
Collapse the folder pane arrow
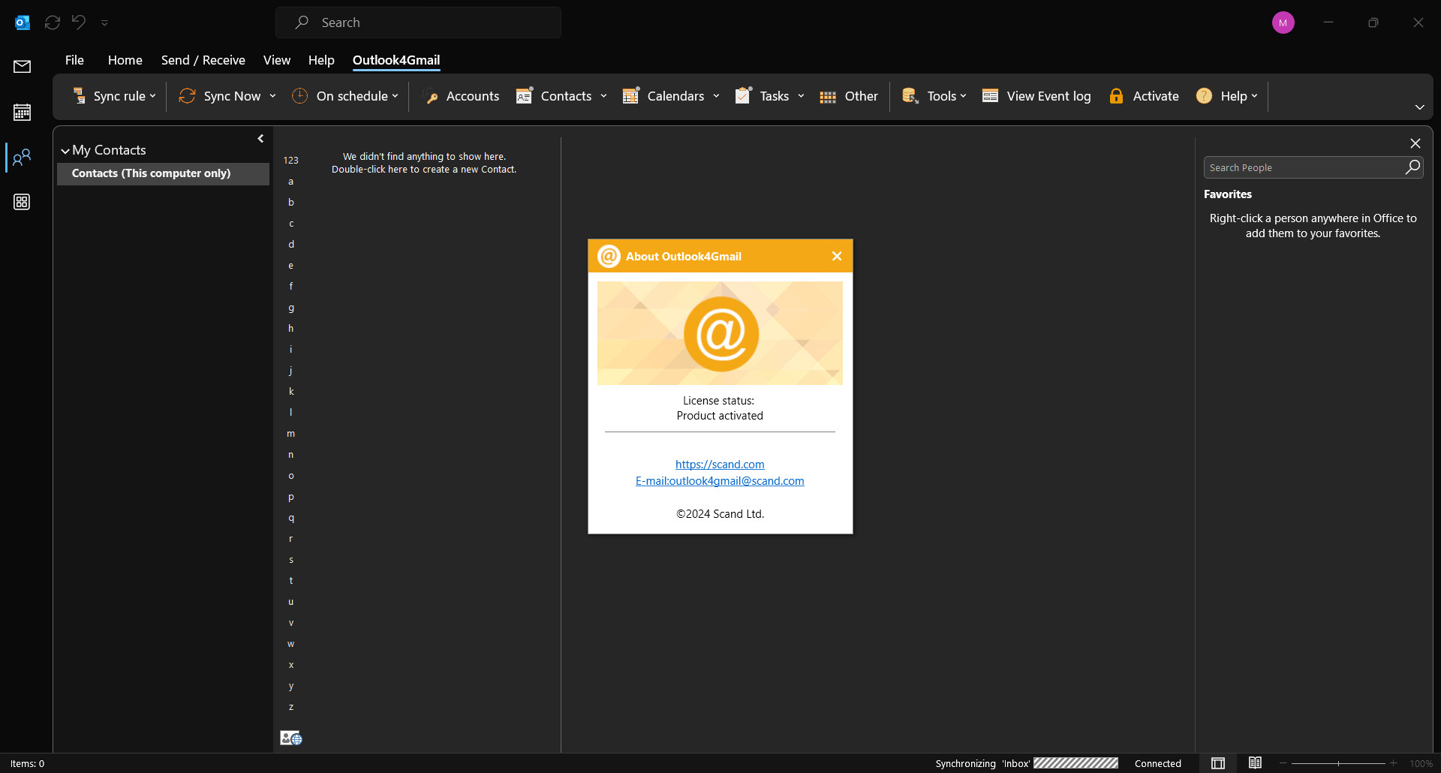point(260,139)
